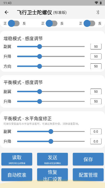Viewport: 105px width, 188px height.
Task: Click the 保存 save button
Action: click(88, 159)
